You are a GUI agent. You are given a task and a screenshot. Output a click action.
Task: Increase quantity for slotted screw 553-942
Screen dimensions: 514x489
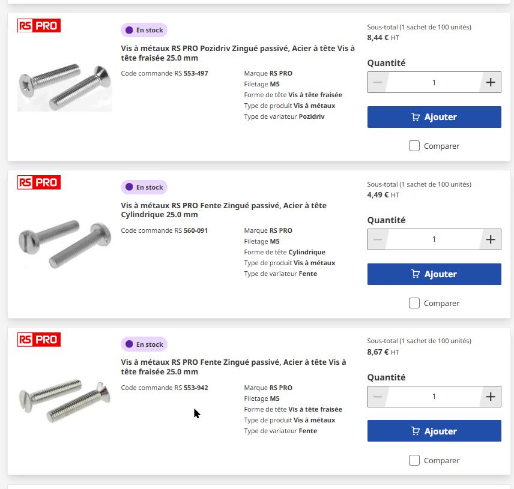[491, 397]
